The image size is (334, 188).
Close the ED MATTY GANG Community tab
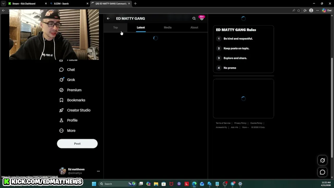click(129, 4)
